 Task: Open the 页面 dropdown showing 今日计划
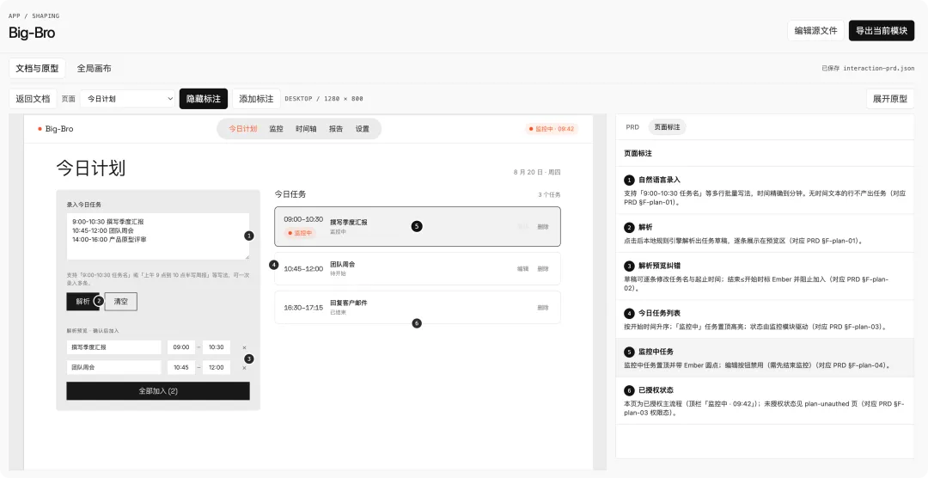(x=128, y=99)
